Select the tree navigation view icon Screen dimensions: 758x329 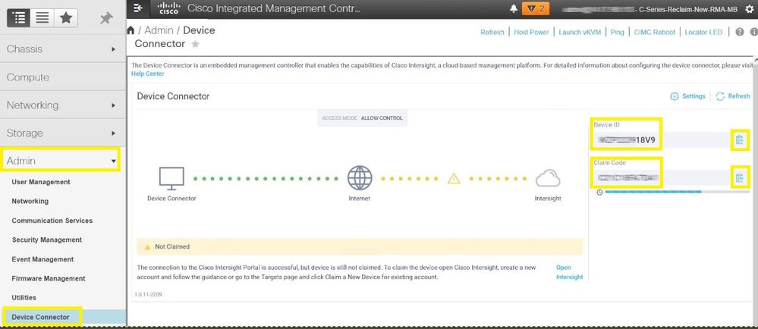pos(19,18)
